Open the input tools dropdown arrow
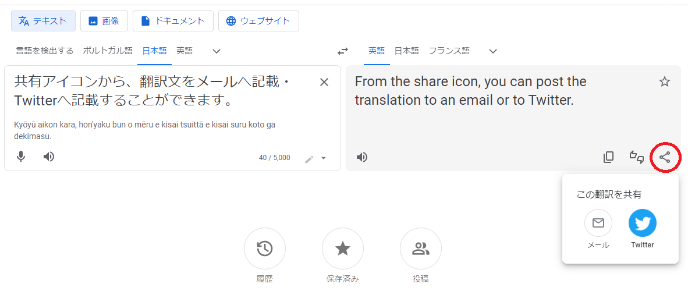 (x=324, y=158)
